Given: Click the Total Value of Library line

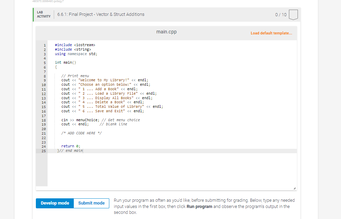Looking at the screenshot, I should (x=112, y=107).
